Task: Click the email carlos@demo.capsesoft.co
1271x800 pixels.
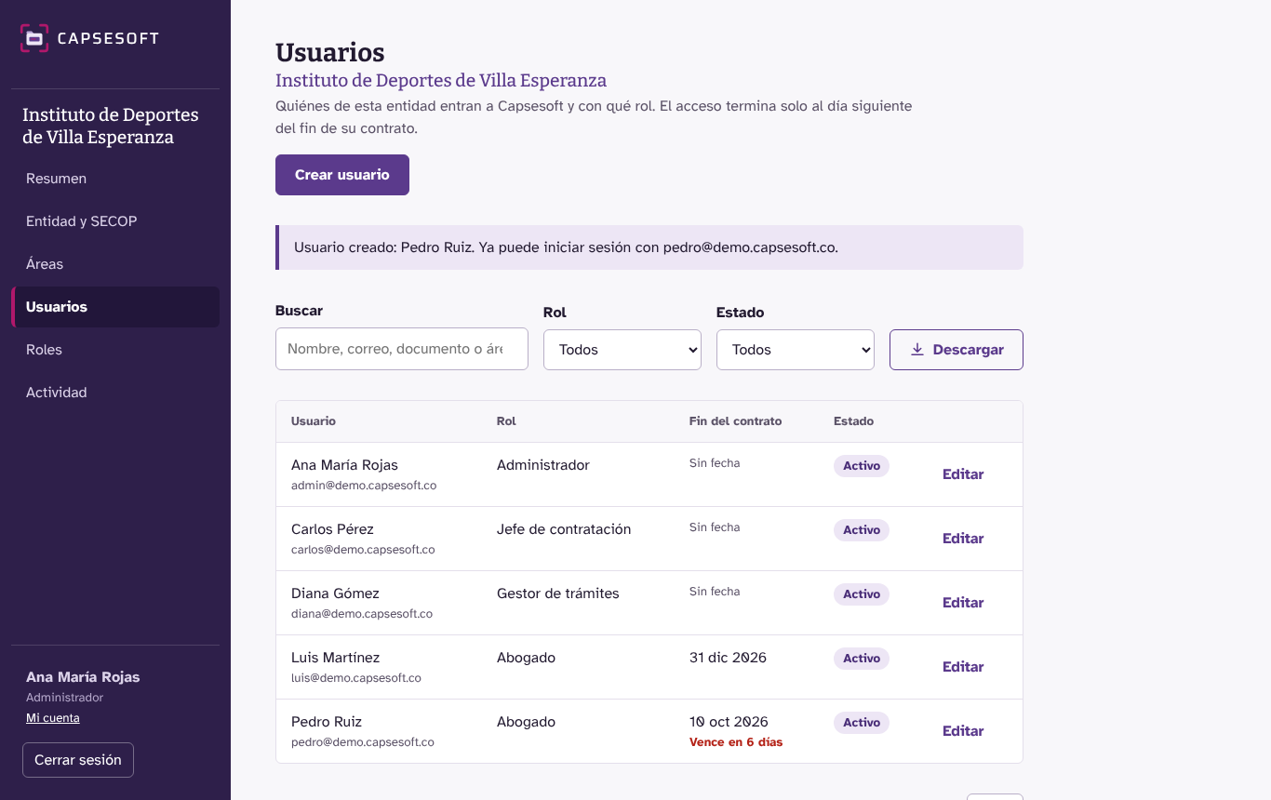Action: 363,550
